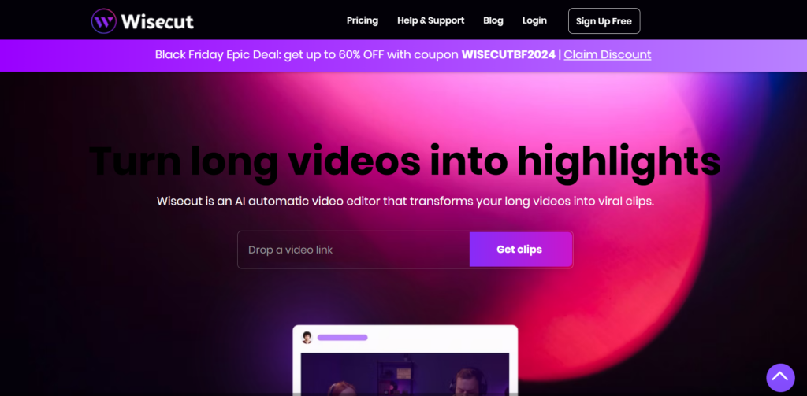Open the Login page

[534, 20]
